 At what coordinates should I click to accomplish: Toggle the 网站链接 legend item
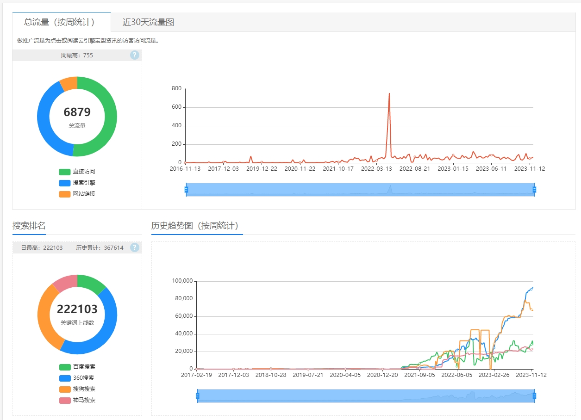point(77,194)
